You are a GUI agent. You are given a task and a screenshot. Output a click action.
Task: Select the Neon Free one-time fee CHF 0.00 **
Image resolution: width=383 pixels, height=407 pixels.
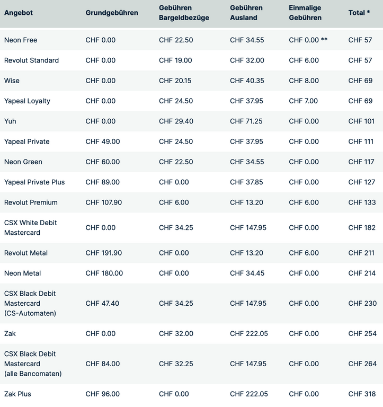point(308,40)
